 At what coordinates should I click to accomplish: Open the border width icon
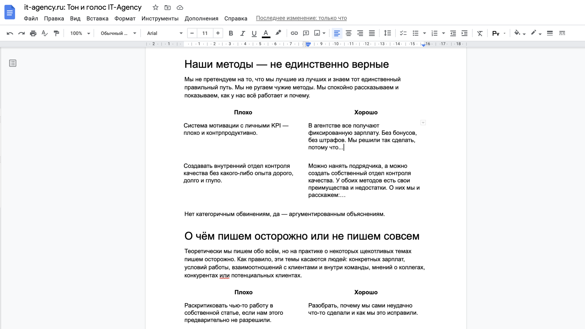550,33
